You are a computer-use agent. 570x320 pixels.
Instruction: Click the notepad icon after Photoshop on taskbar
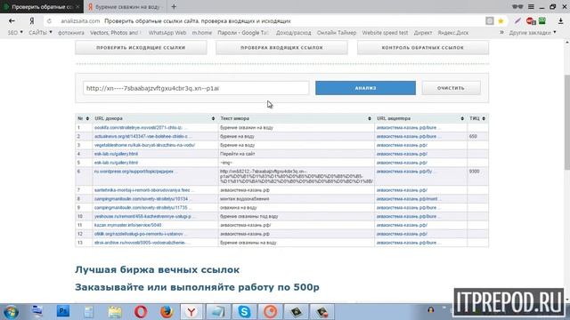(x=89, y=312)
